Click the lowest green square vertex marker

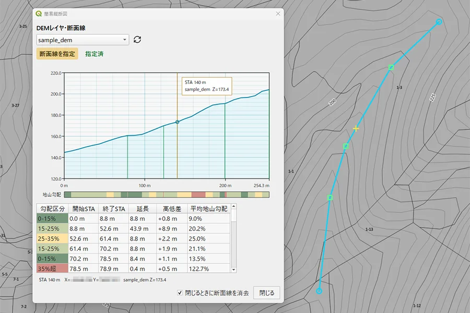(330, 198)
